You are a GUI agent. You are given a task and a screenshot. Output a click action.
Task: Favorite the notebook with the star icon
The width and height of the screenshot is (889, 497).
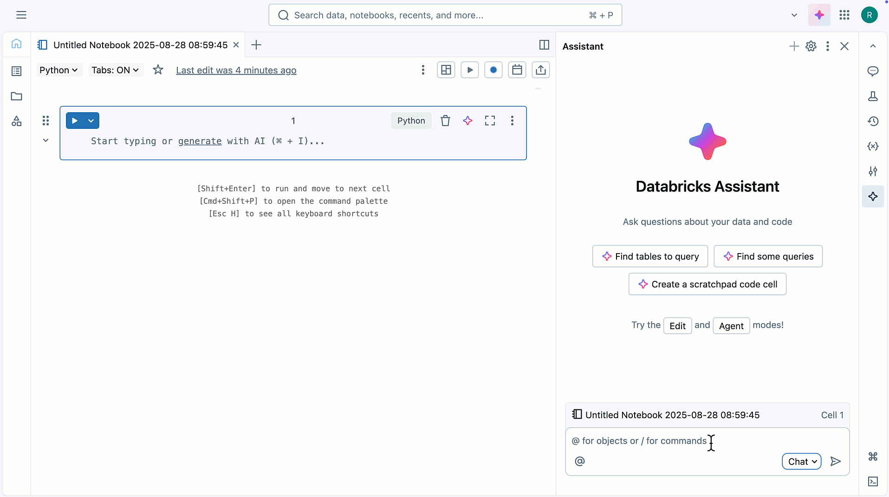point(158,70)
